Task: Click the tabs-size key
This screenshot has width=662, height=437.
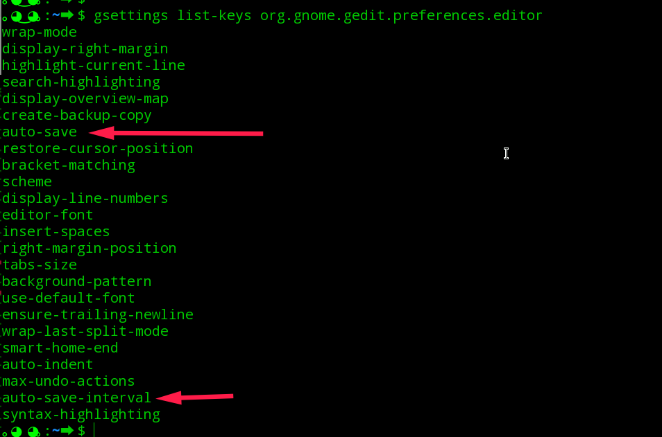Action: tap(40, 265)
